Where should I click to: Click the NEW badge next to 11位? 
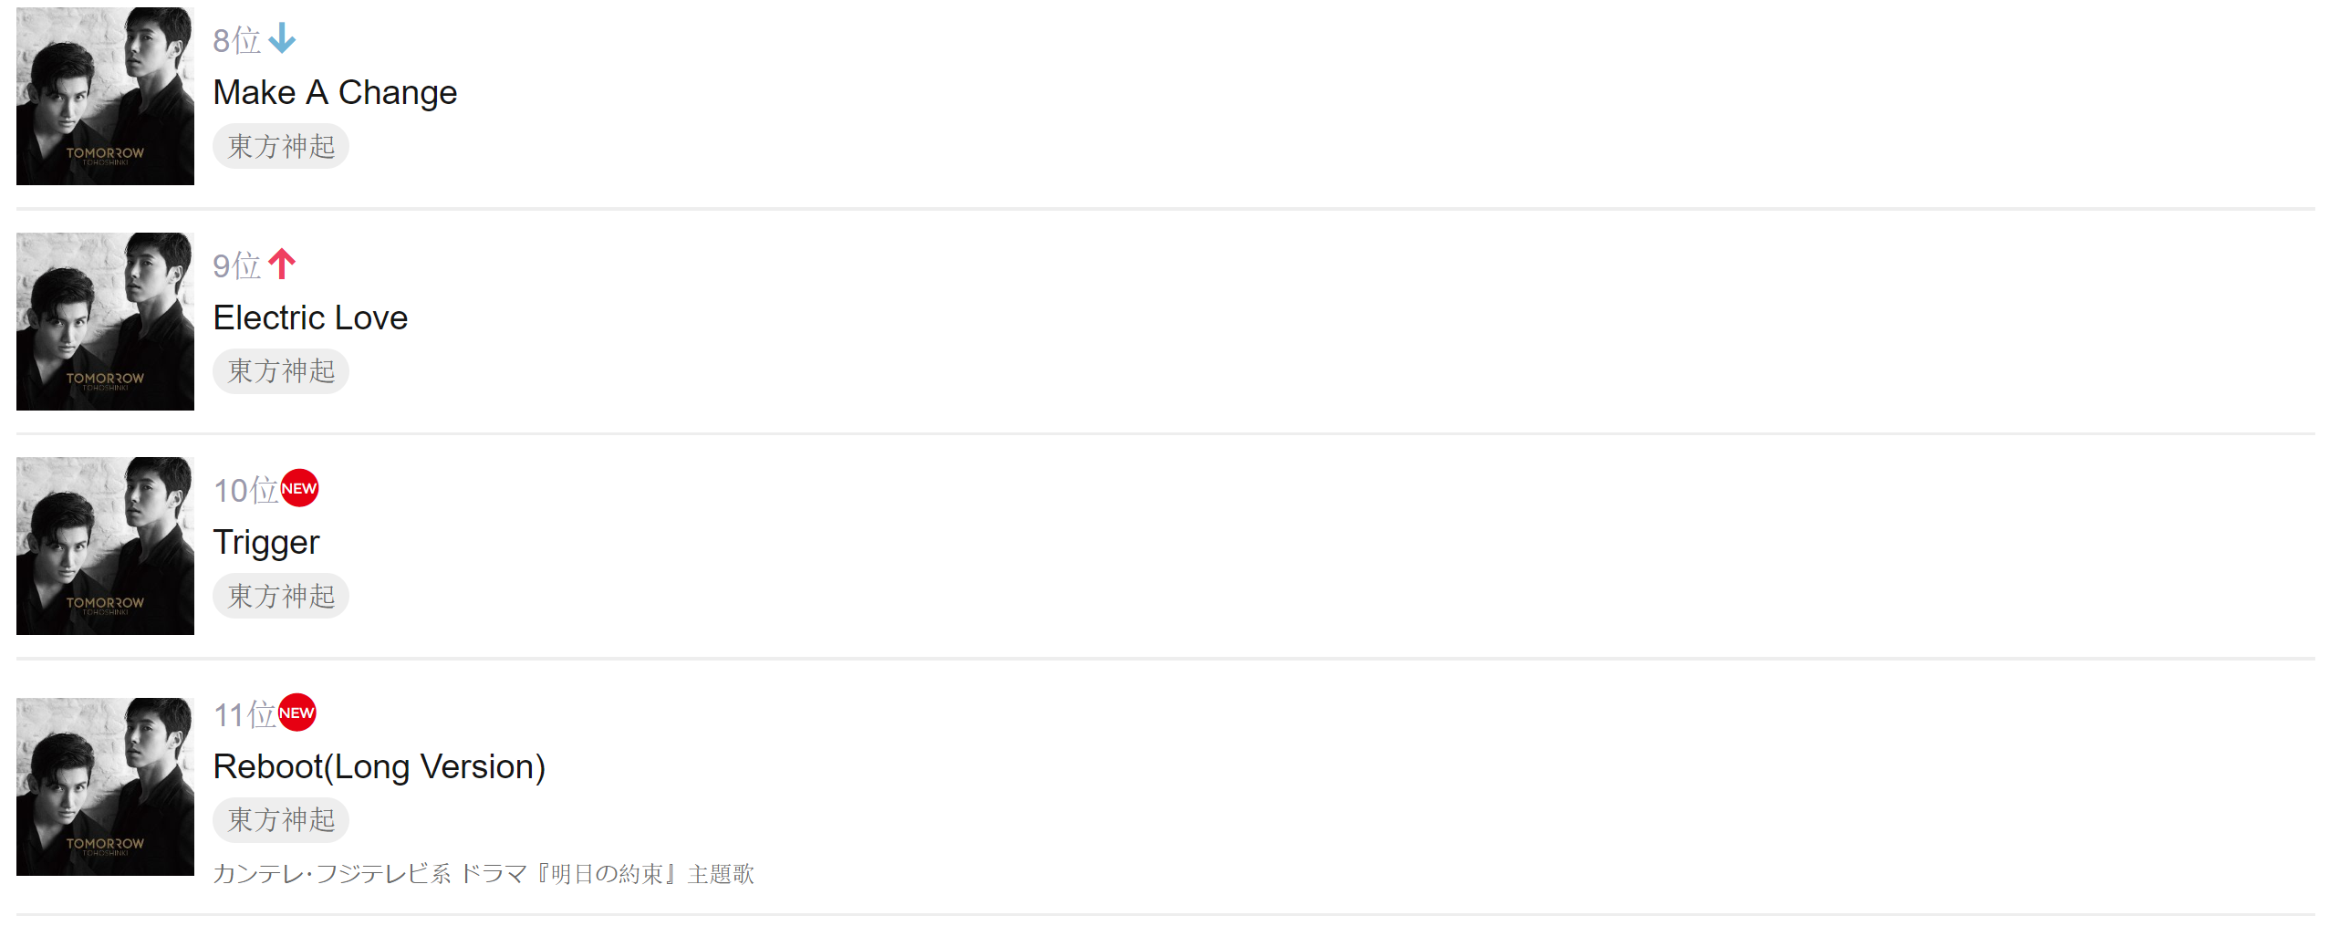coord(296,713)
